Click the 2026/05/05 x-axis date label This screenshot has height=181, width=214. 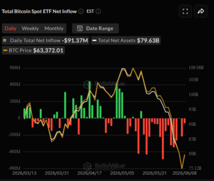tap(122, 173)
